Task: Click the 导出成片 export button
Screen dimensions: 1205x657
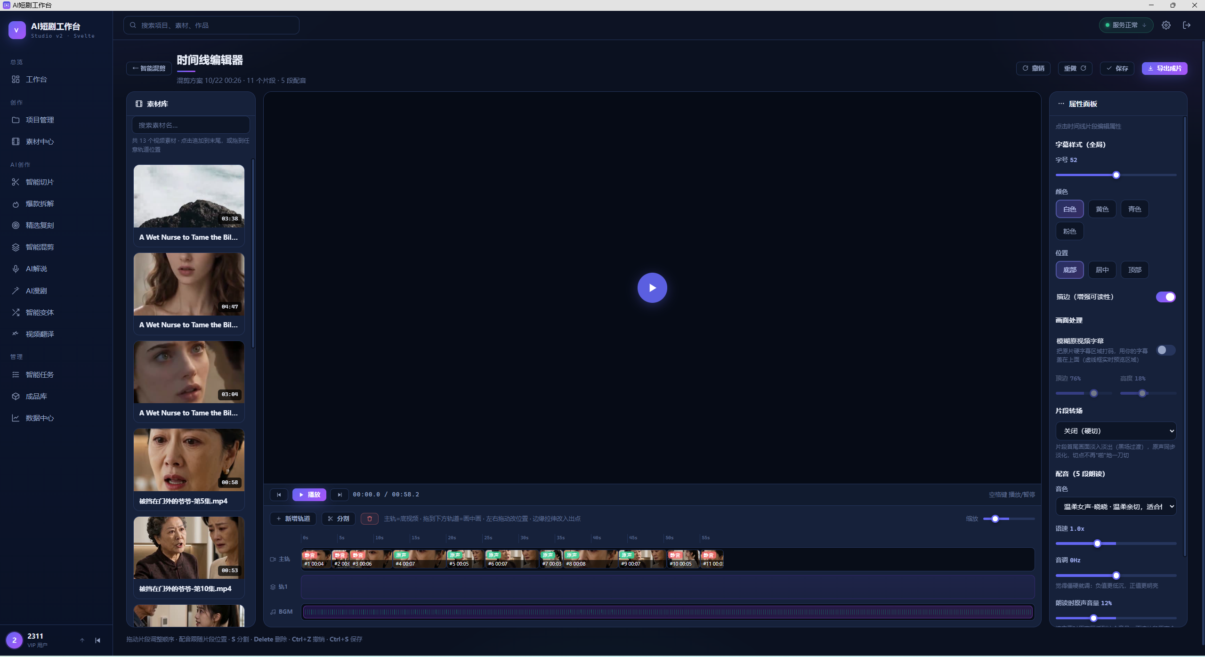Action: [1164, 68]
